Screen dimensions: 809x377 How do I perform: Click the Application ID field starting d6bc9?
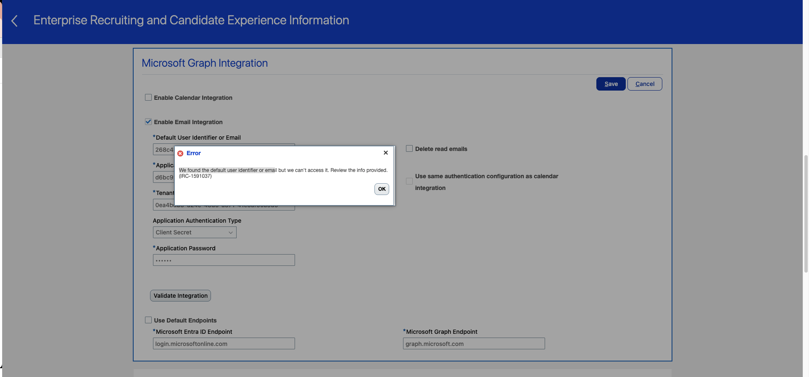tap(163, 177)
